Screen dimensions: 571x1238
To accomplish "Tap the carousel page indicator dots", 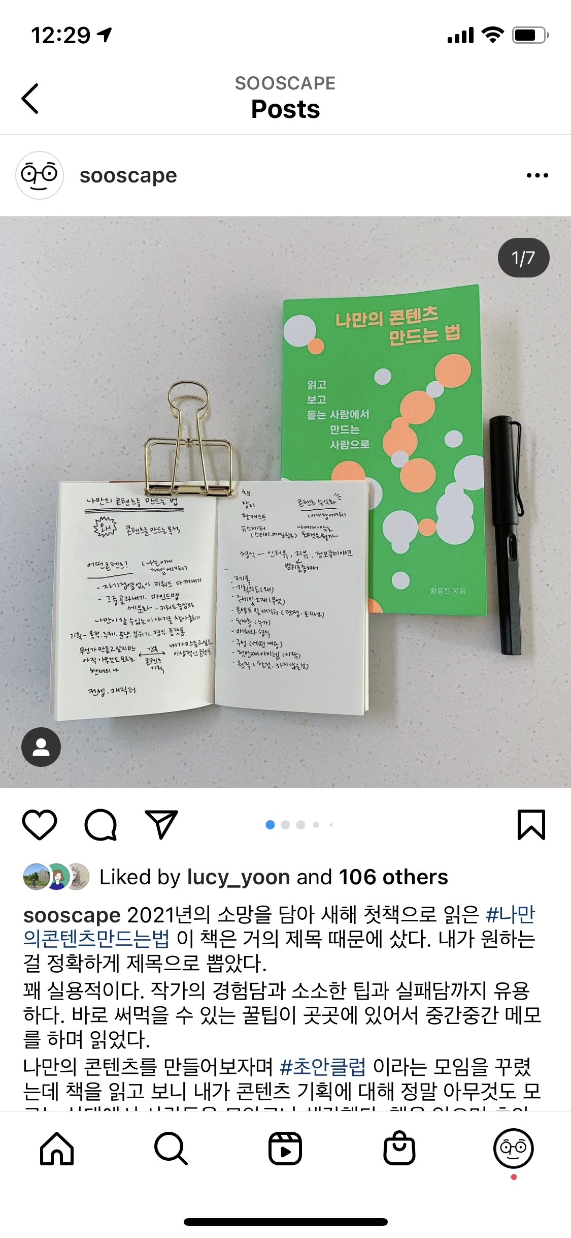I will (x=299, y=824).
